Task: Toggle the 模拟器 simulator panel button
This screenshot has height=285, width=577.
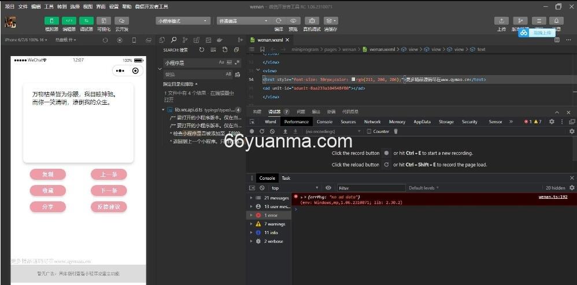Action: click(51, 21)
